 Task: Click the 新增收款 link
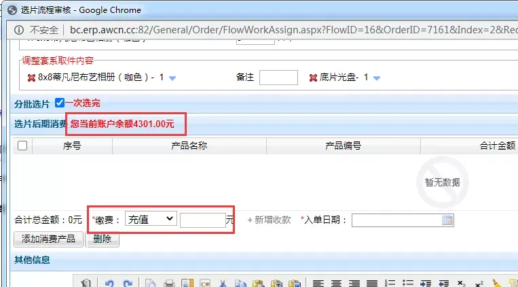pyautogui.click(x=269, y=220)
